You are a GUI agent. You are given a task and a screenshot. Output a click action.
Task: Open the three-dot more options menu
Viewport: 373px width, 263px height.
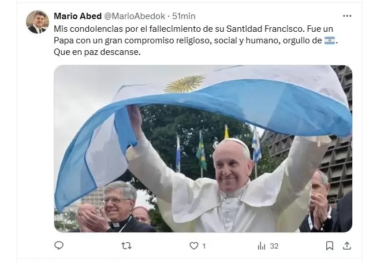coord(347,16)
